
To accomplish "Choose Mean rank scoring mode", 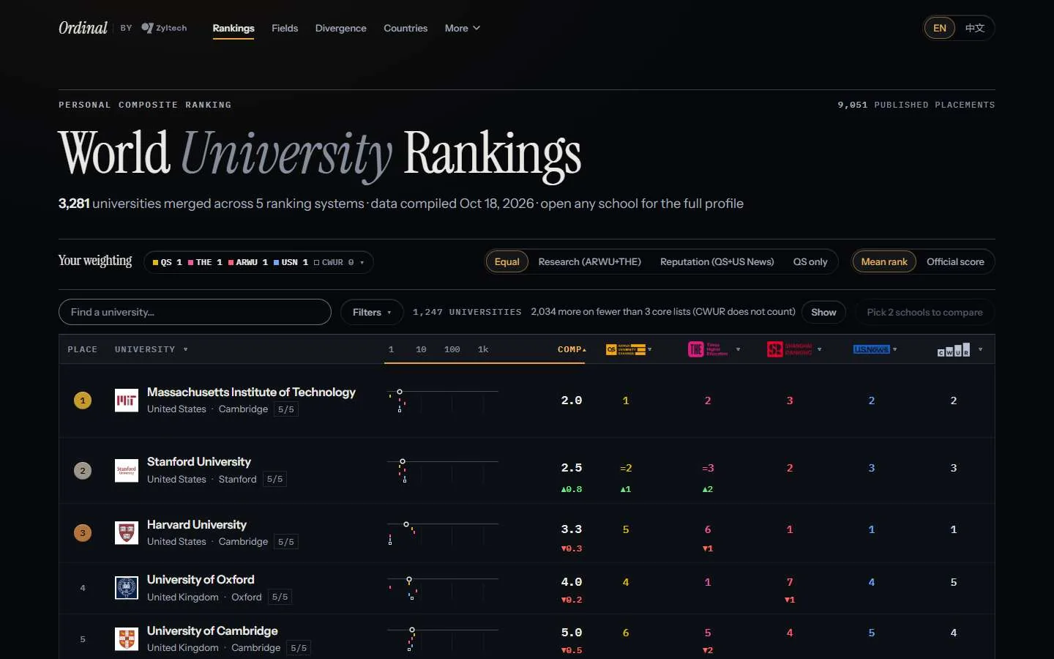I will click(884, 261).
